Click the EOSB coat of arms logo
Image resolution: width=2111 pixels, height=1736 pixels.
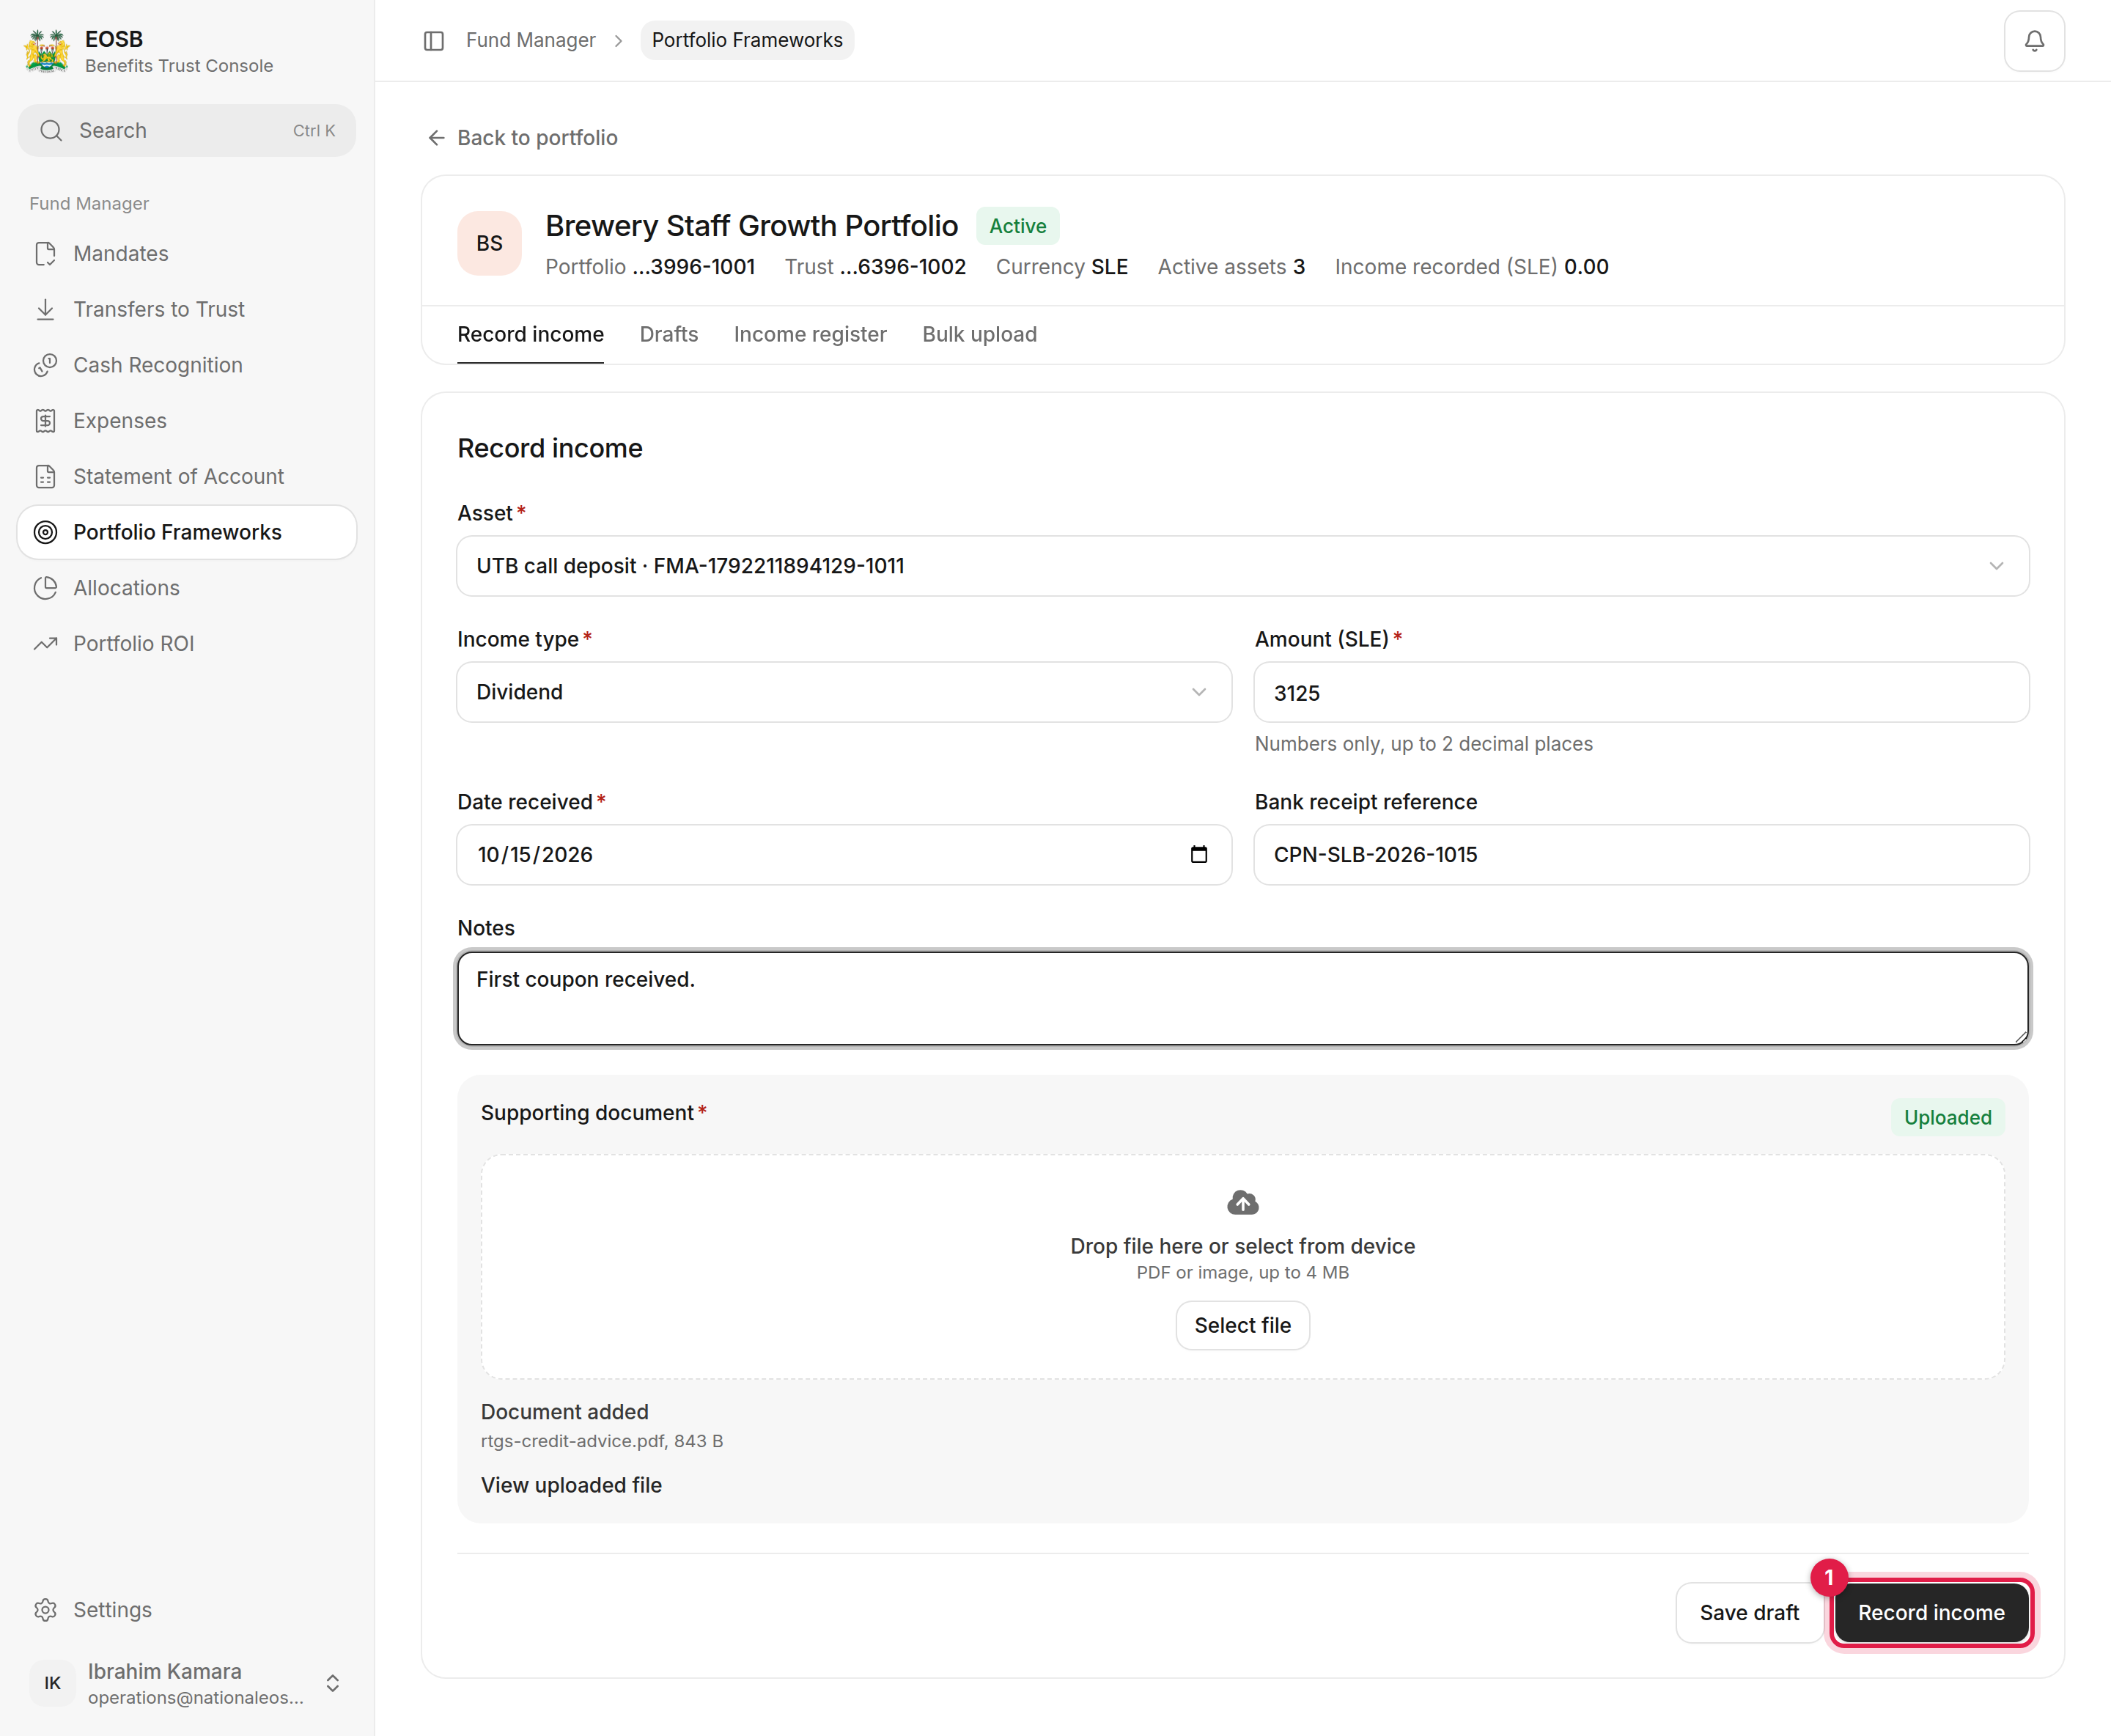47,51
